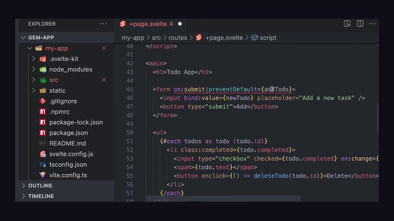The width and height of the screenshot is (394, 221).
Task: Select the +page.svelte editor tab
Action: [x=151, y=24]
